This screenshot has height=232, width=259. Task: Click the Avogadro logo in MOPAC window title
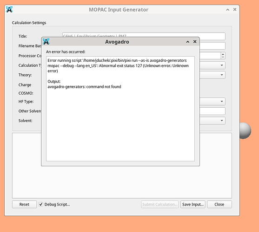9,9
